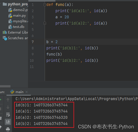
Task: Click line number 7 in the gutter
Action: [33, 42]
